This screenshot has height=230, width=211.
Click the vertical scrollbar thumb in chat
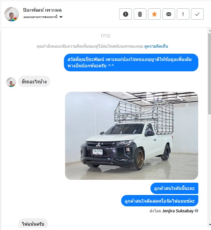209,74
